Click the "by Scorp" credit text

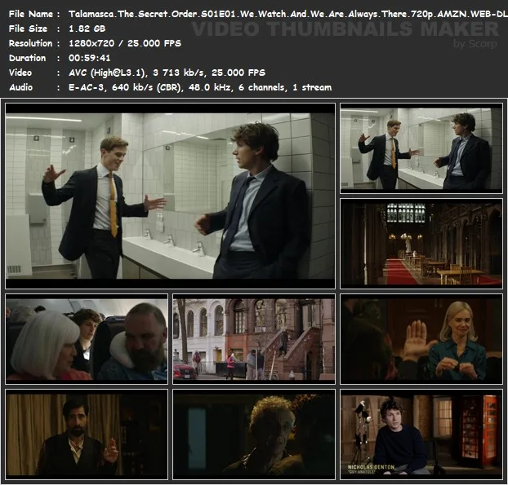[x=475, y=44]
